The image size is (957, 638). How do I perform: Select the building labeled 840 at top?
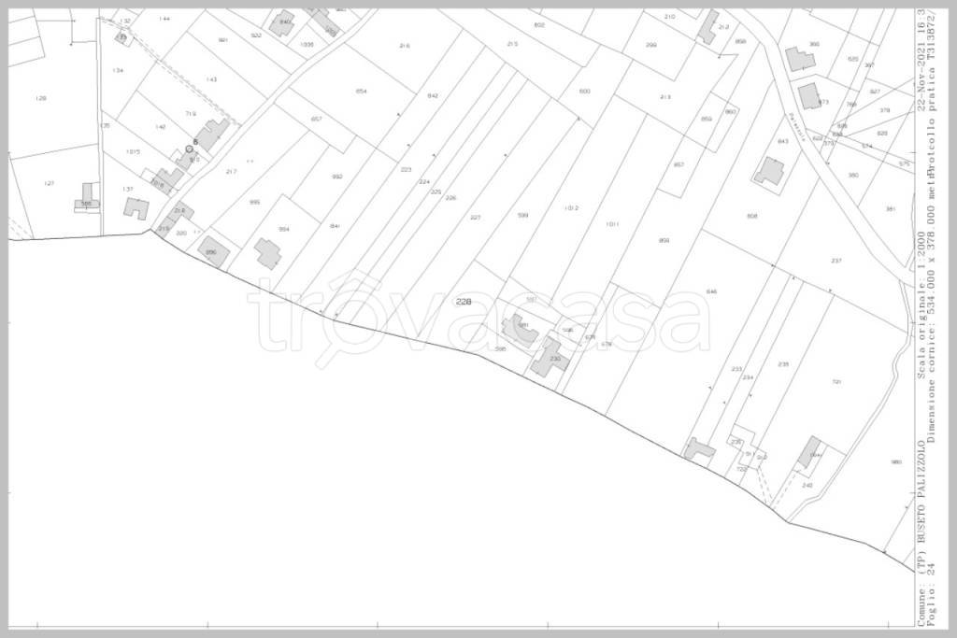click(281, 22)
